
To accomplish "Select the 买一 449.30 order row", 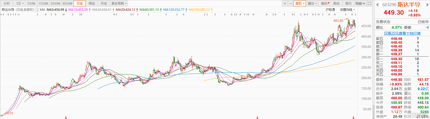I will click(x=402, y=59).
